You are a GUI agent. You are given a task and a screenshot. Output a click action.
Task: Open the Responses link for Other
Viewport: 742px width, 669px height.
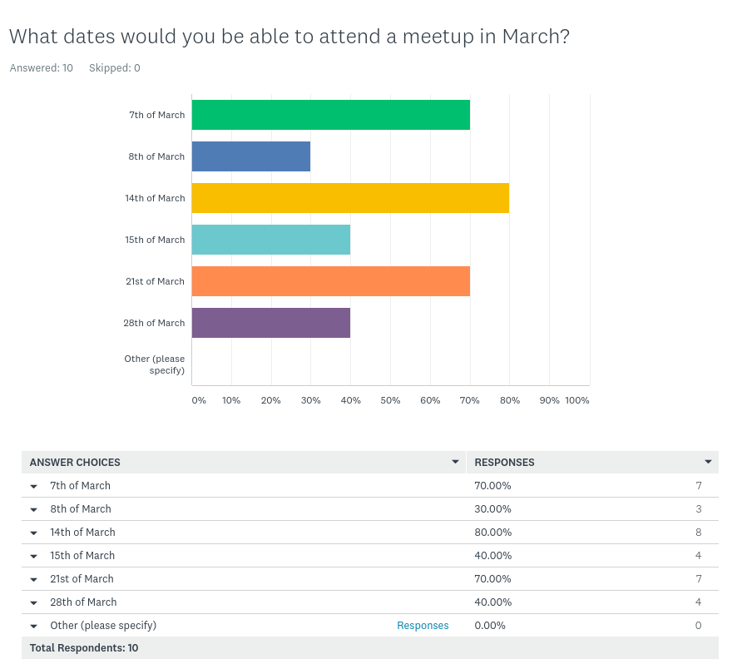point(423,626)
